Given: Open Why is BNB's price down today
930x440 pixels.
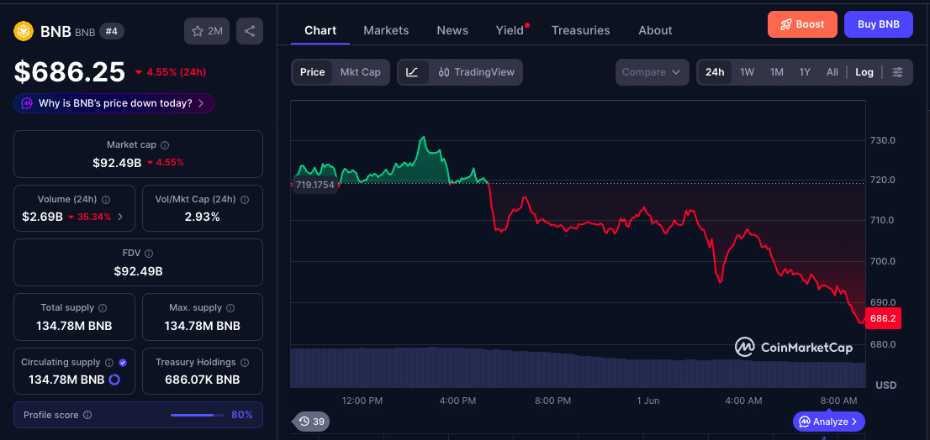Looking at the screenshot, I should pos(114,103).
